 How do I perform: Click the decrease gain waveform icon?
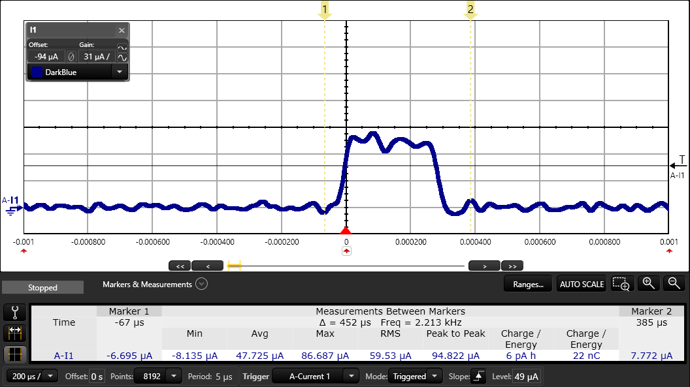[x=122, y=48]
